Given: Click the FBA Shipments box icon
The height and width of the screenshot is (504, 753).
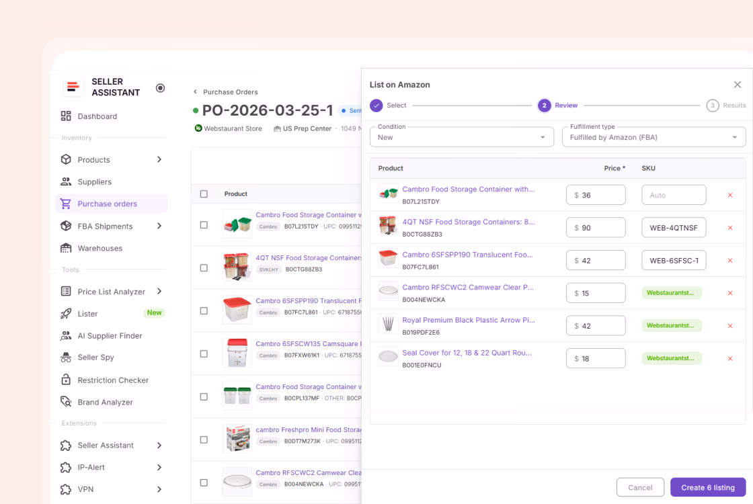Looking at the screenshot, I should pyautogui.click(x=66, y=226).
